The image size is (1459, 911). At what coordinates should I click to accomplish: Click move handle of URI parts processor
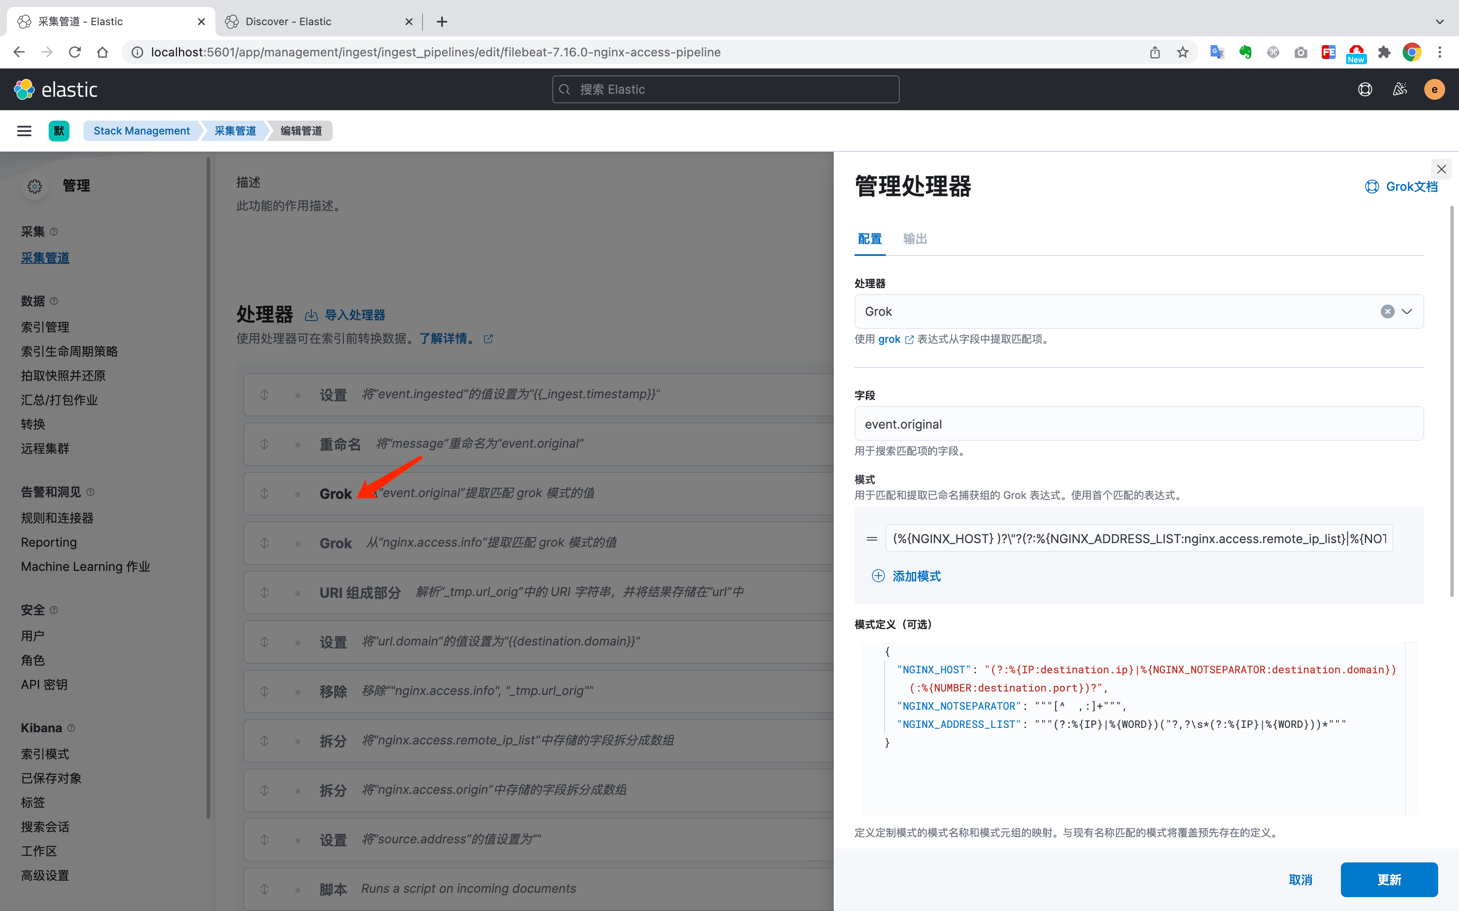tap(264, 592)
